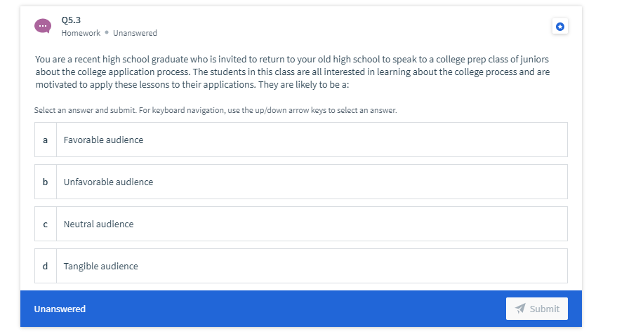Click the paper plane icon on Submit
The image size is (617, 336).
[x=520, y=309]
